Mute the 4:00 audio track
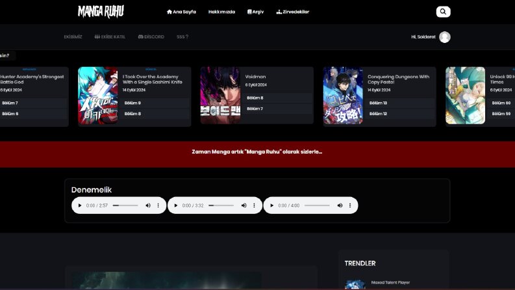The height and width of the screenshot is (290, 515). click(x=340, y=205)
